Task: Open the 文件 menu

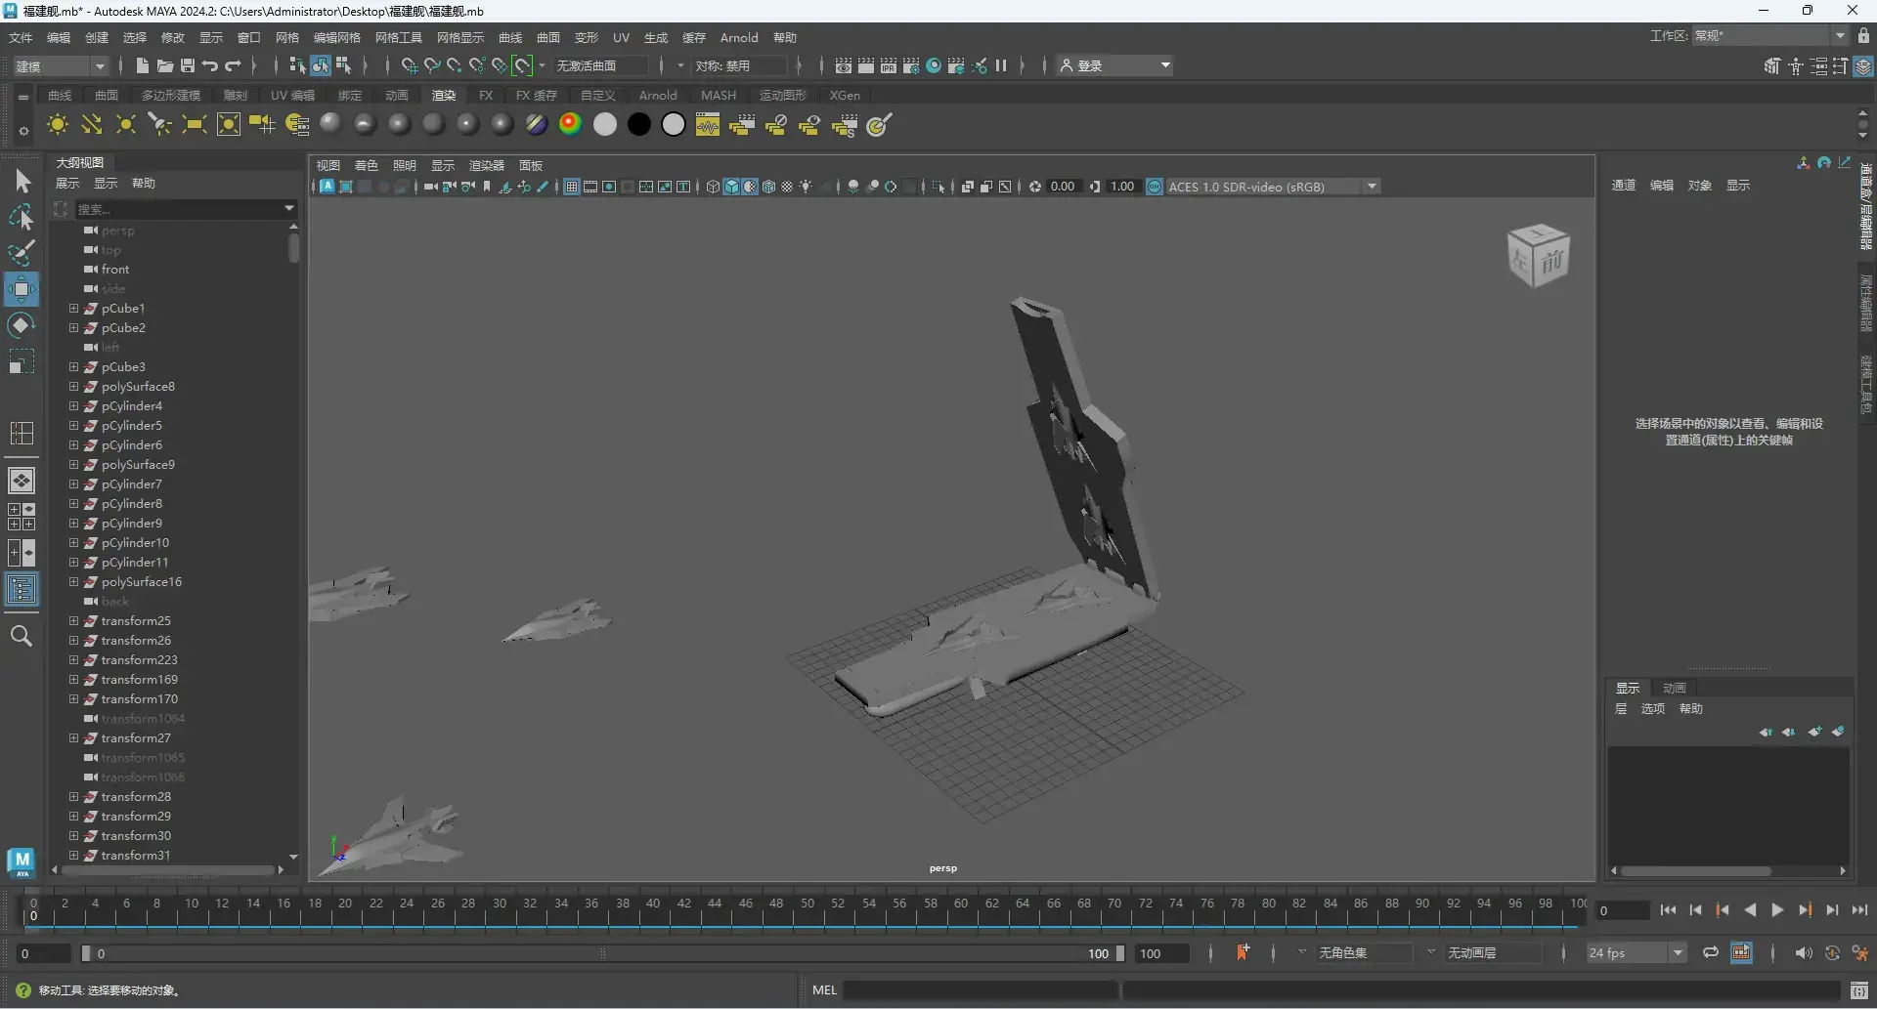Action: tap(21, 37)
